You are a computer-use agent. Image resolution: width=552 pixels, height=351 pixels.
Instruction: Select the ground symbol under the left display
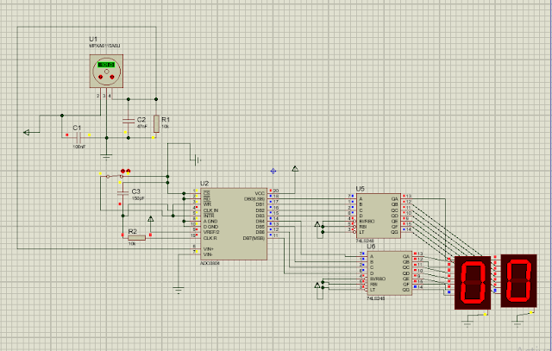pyautogui.click(x=467, y=324)
